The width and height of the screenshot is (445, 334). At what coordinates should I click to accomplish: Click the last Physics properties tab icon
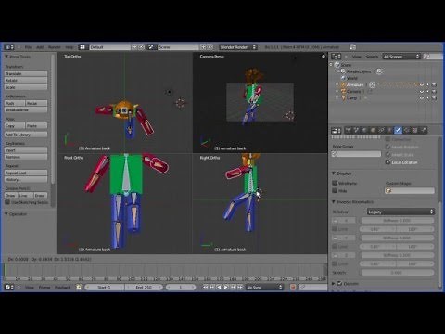424,130
